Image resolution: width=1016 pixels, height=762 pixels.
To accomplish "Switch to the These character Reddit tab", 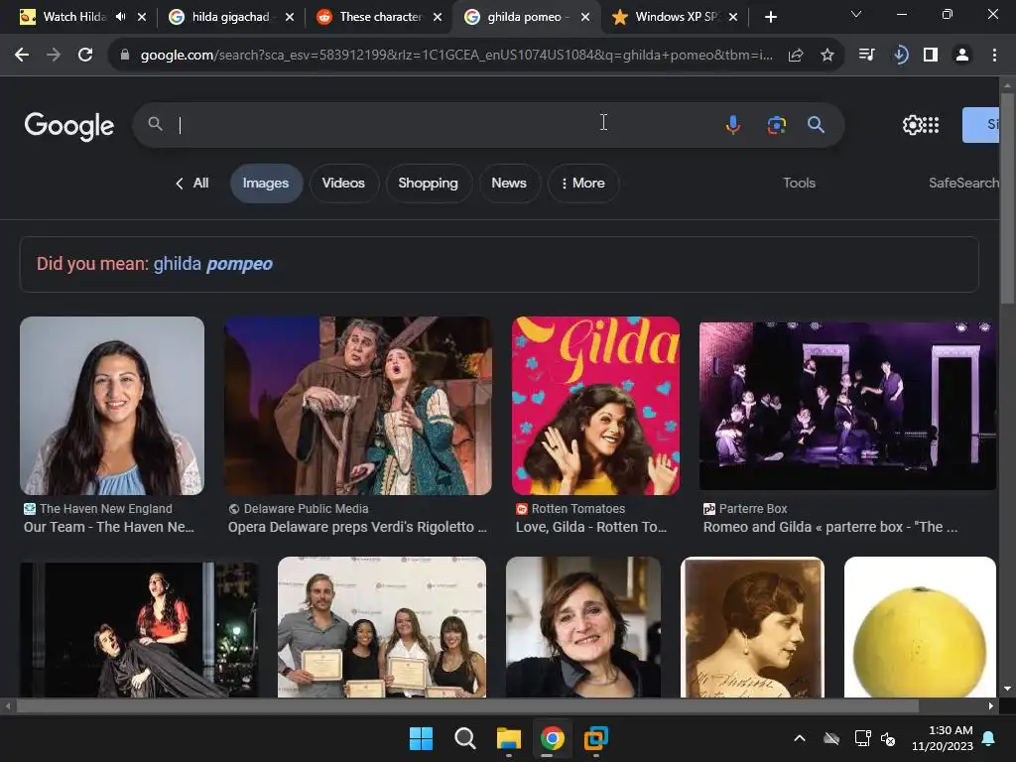I will pyautogui.click(x=380, y=17).
